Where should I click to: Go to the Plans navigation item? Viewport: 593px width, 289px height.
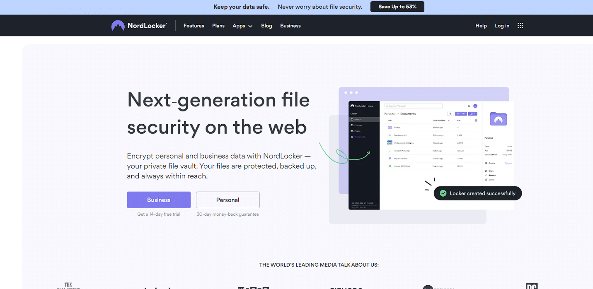(218, 26)
